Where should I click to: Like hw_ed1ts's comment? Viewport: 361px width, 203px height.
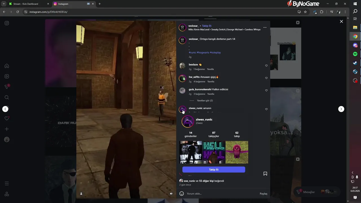[x=266, y=78]
